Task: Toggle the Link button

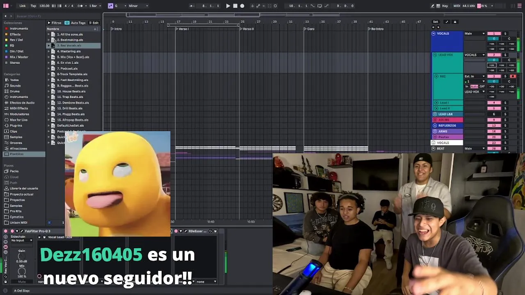Action: tap(23, 6)
